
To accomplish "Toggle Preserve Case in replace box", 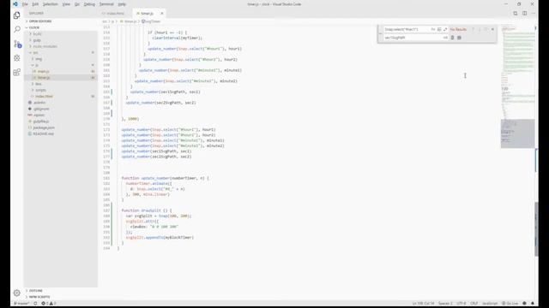I will tap(445, 38).
